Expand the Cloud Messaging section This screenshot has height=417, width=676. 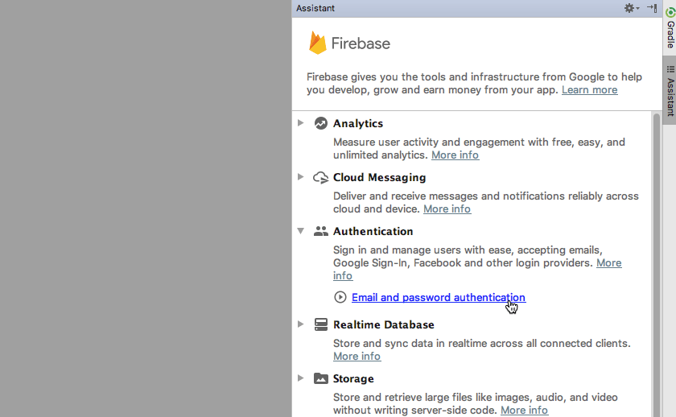[x=300, y=177]
